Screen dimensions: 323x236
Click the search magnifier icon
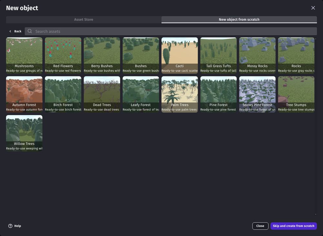30,31
